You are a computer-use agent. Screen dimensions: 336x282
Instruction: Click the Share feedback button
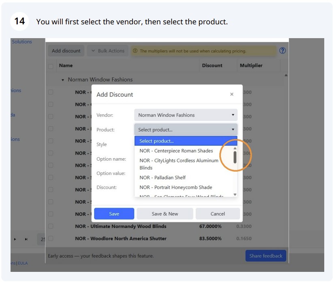click(x=266, y=256)
